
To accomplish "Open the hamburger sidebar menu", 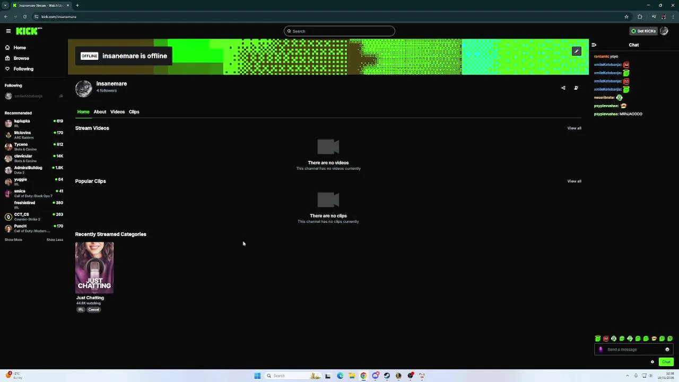I will [x=8, y=31].
